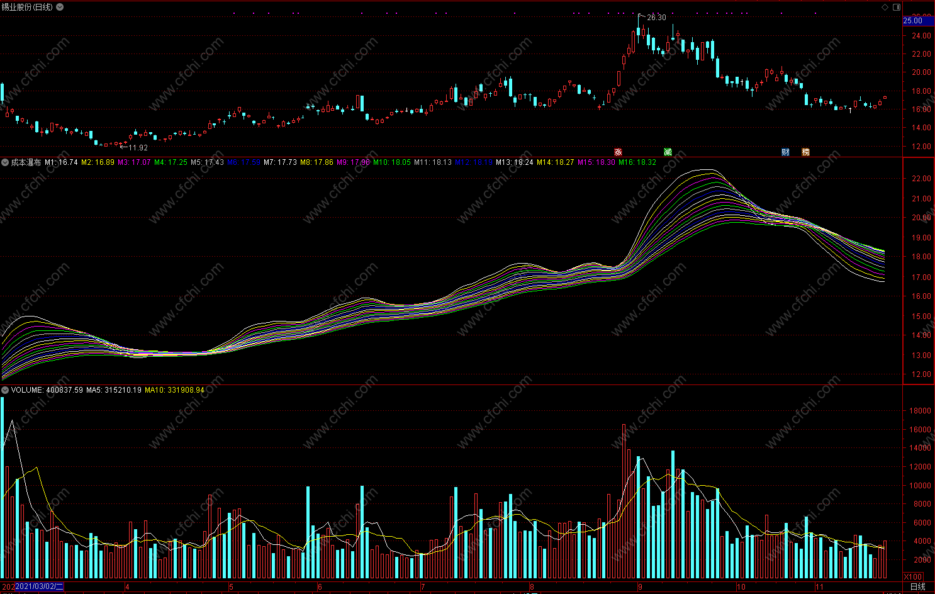Click the 2021/03/02 date label
Image resolution: width=935 pixels, height=594 pixels.
coord(39,587)
